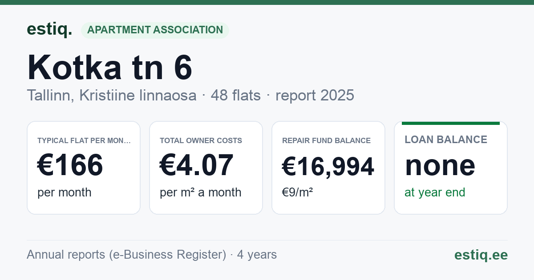Click the Annual reports (e-Business Register) text
This screenshot has height=280, width=534.
pyautogui.click(x=126, y=255)
